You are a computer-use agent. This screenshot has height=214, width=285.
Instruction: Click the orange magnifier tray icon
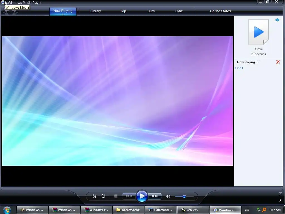click(264, 210)
